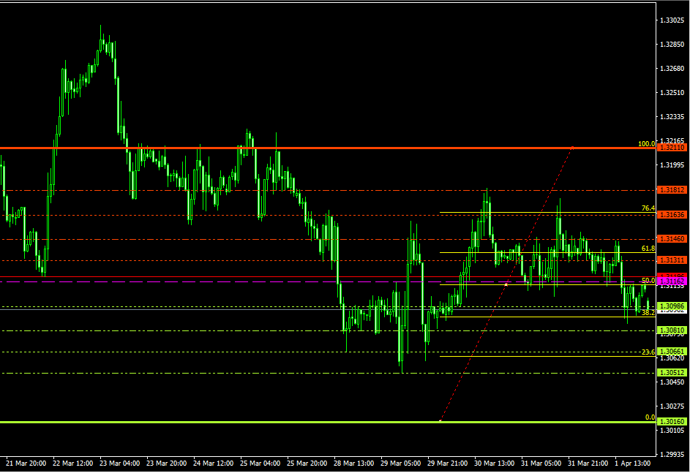
Task: Click the 1.32680 price scale value
Action: coord(672,69)
